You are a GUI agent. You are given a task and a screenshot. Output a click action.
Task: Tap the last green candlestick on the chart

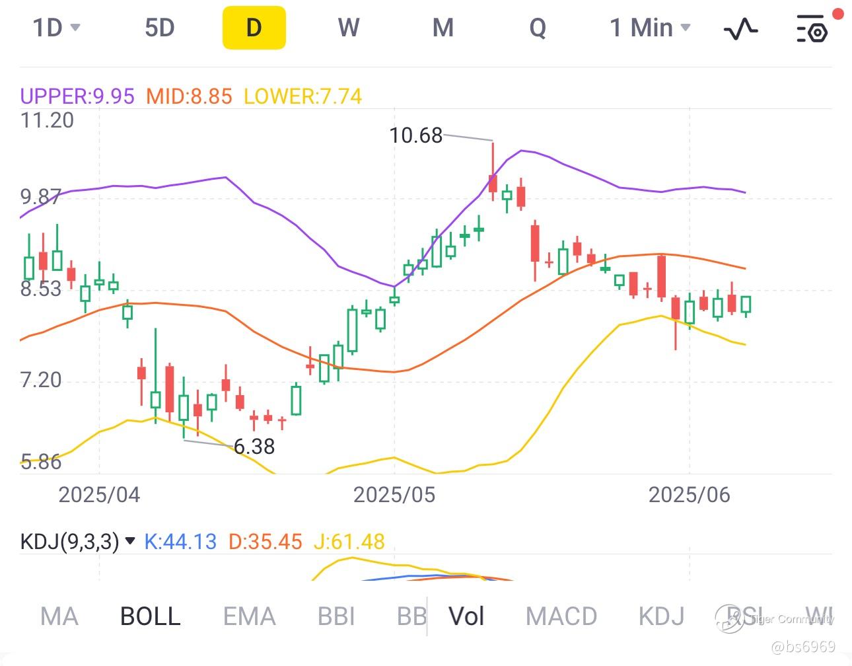(x=746, y=305)
